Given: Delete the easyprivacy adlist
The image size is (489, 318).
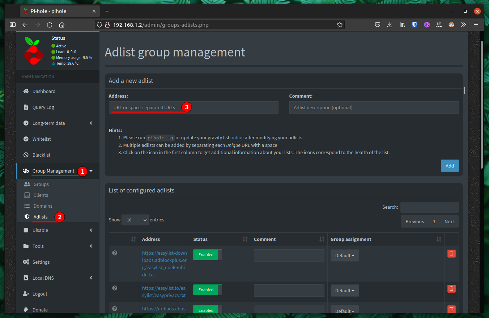Looking at the screenshot, I should (451, 289).
